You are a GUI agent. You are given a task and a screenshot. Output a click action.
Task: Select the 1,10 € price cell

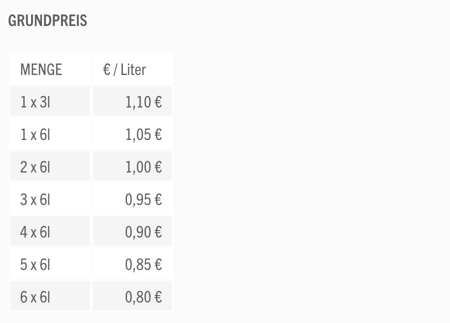(143, 102)
